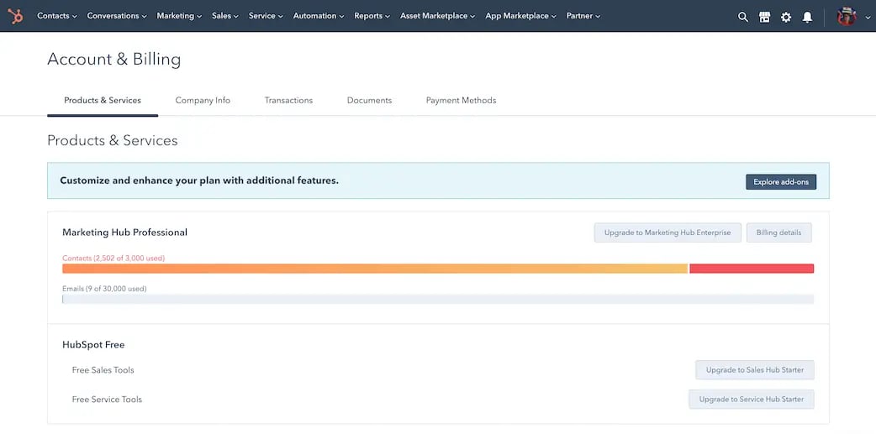Viewport: 876px width, 434px height.
Task: Click the orange Contacts usage bar
Action: [375, 269]
